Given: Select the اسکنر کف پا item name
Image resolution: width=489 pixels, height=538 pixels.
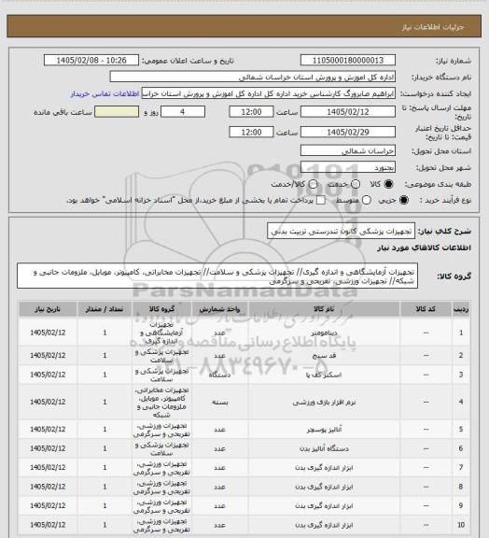Looking at the screenshot, I should pyautogui.click(x=324, y=375).
